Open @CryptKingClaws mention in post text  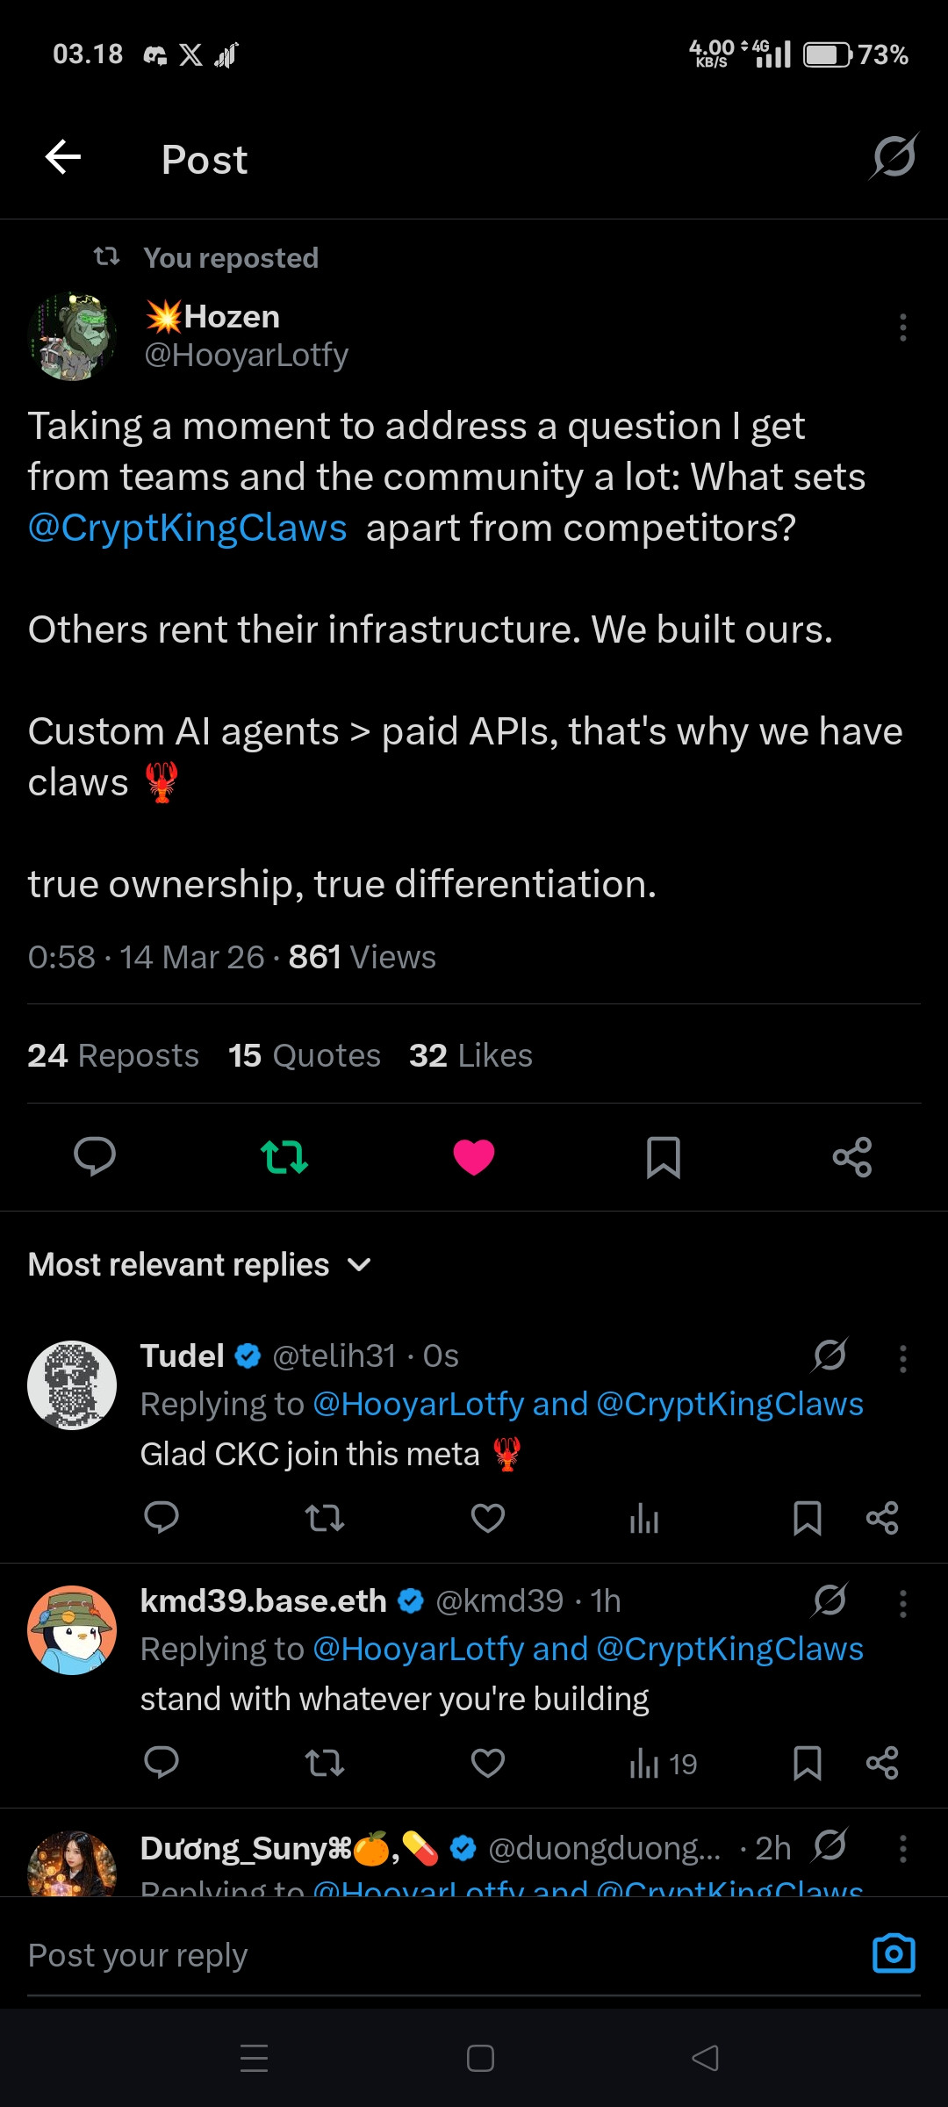[188, 528]
